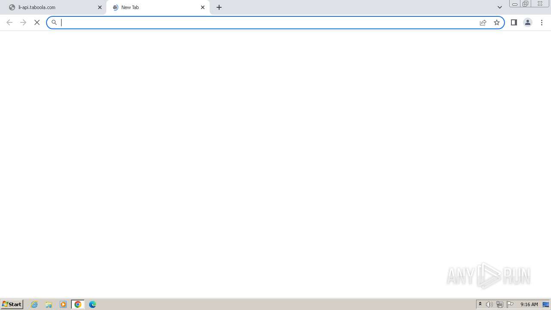Open network status tray icon

pos(500,304)
